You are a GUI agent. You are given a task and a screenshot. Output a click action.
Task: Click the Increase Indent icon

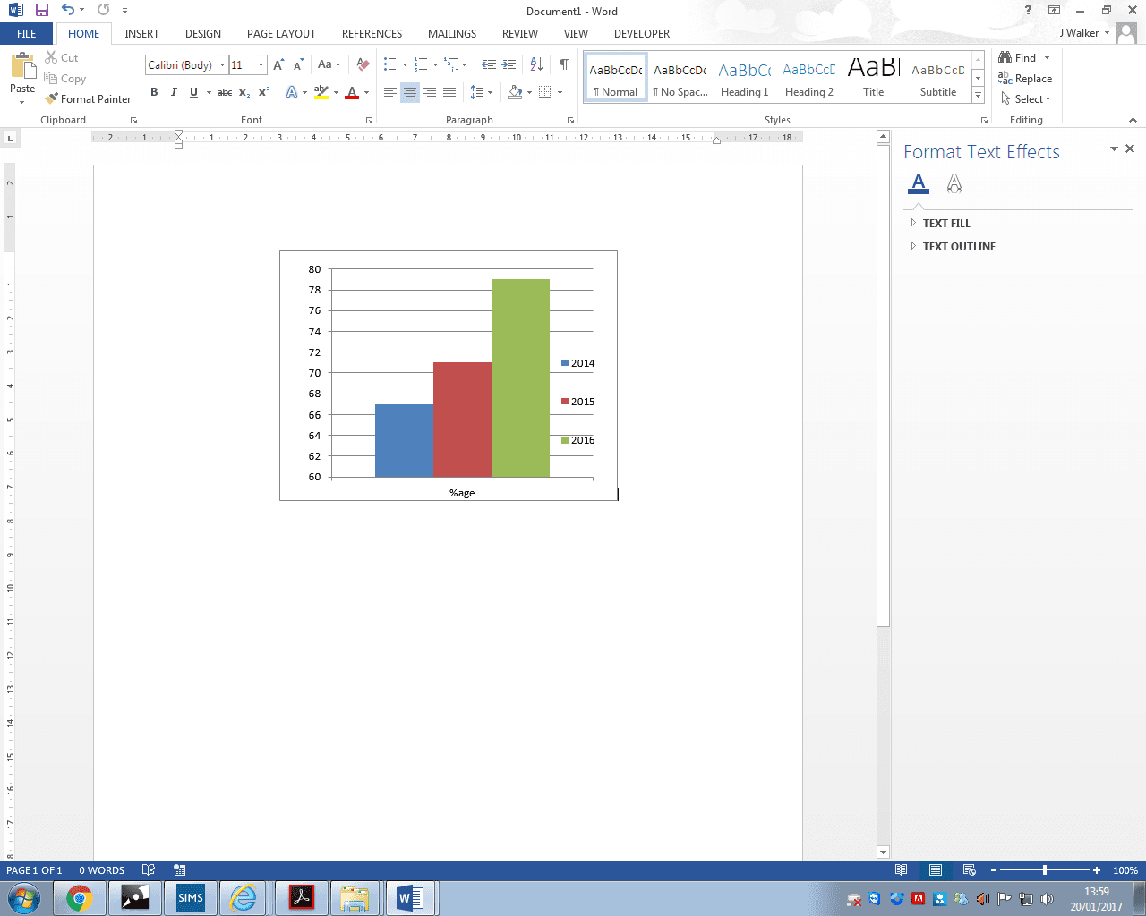[x=509, y=64]
